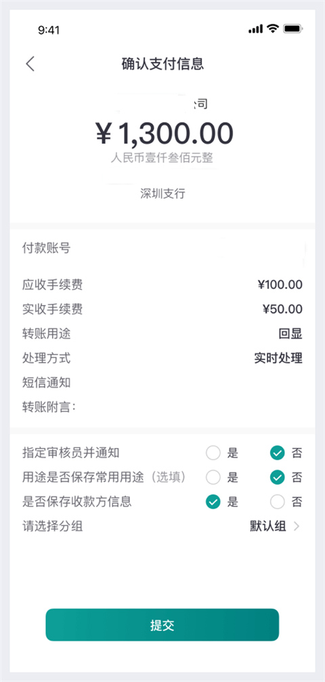The width and height of the screenshot is (325, 682).
Task: Tap the 9:41 clock in status bar
Action: 49,30
